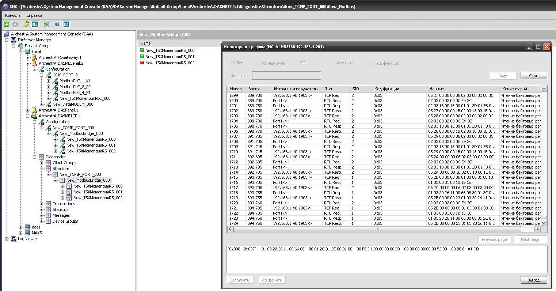Click red status icon of New_TSXMomentumRS_002
The width and height of the screenshot is (556, 291).
coord(142,63)
